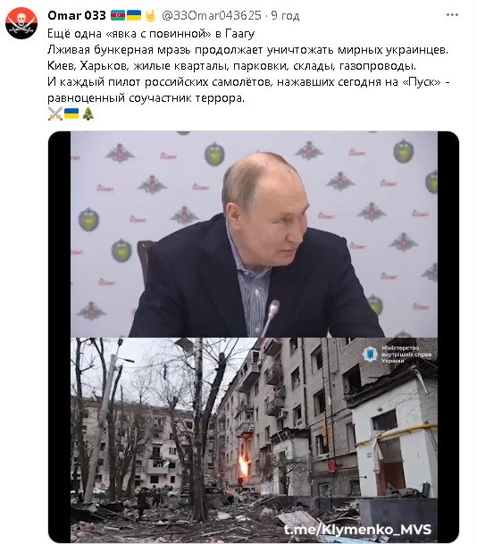The height and width of the screenshot is (544, 485).
Task: Click the Azerbaijan flag emoji beside name
Action: coord(118,15)
